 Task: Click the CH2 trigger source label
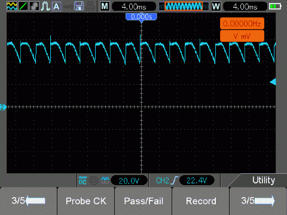pos(163,180)
